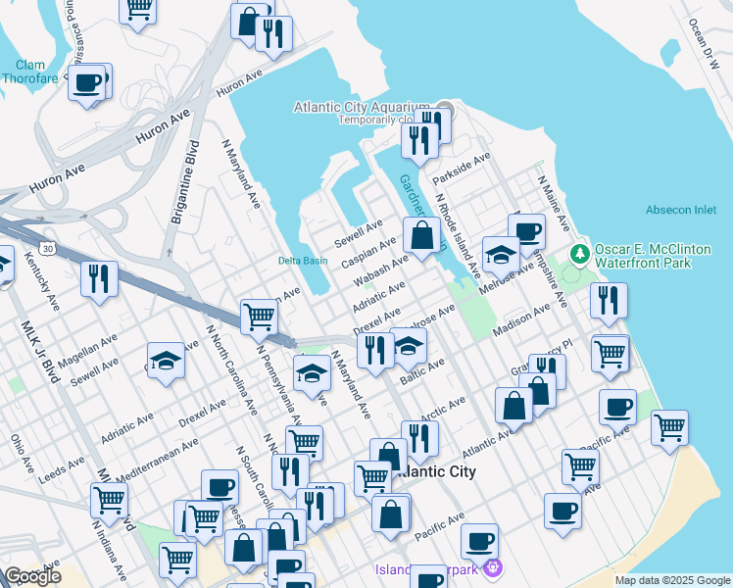Select the coffee cup marker above Island Waterpark
This screenshot has height=588, width=733.
[x=479, y=543]
